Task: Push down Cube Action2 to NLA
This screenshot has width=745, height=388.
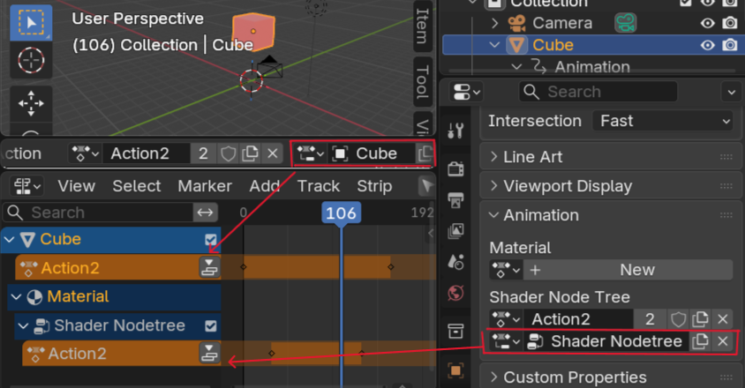Action: pos(208,268)
